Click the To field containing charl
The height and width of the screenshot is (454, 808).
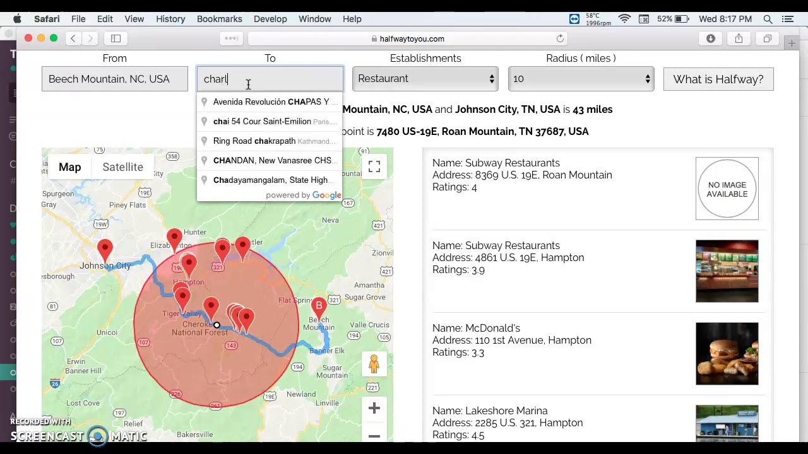pyautogui.click(x=270, y=79)
